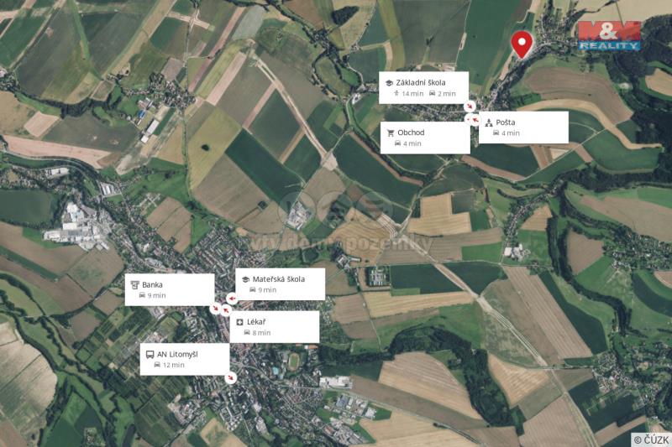Open the Pošta label card
The image size is (672, 447).
[523, 127]
